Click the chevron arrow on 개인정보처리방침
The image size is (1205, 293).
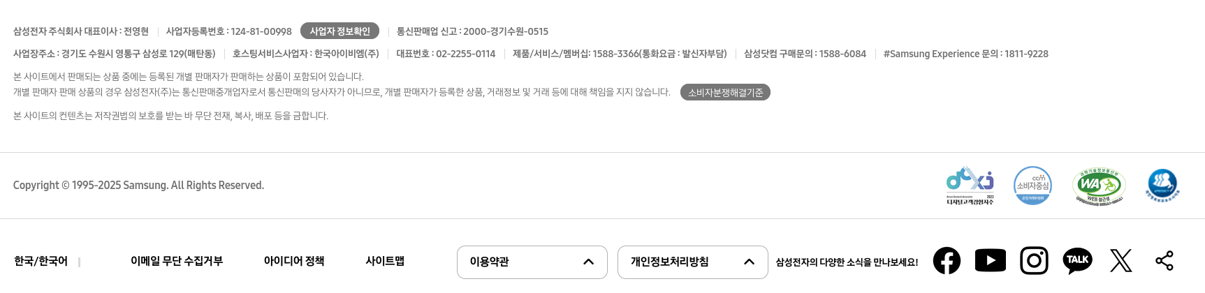click(x=749, y=262)
